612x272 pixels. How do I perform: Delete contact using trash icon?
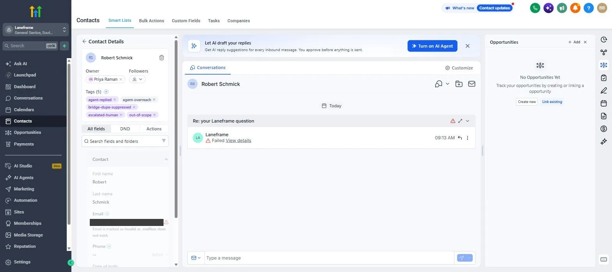[x=162, y=58]
